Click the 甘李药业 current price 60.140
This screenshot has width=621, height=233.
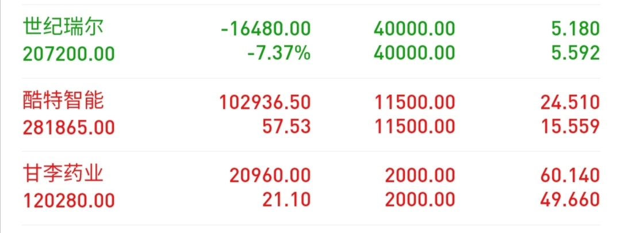click(570, 176)
